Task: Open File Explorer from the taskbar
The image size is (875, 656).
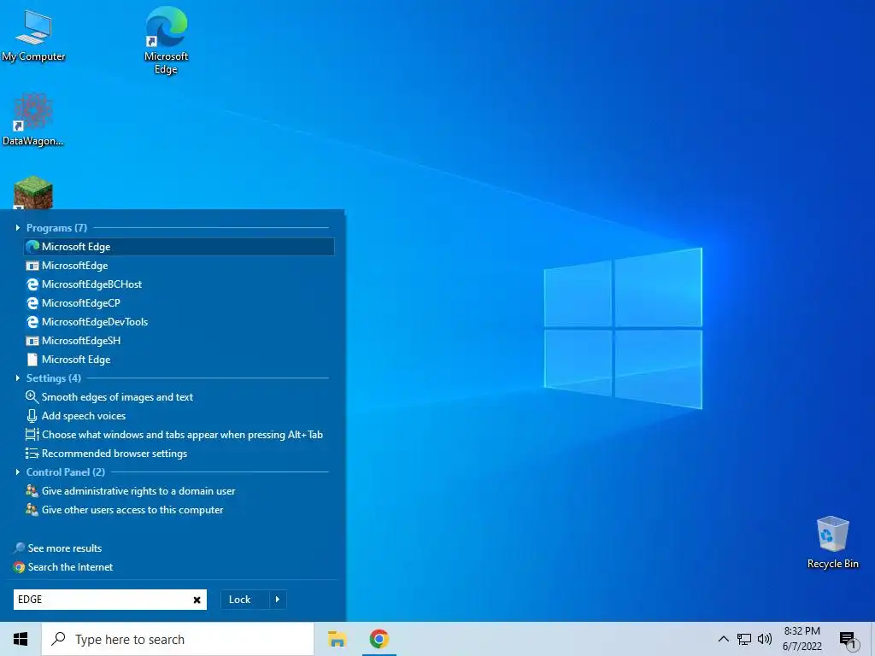Action: click(337, 639)
